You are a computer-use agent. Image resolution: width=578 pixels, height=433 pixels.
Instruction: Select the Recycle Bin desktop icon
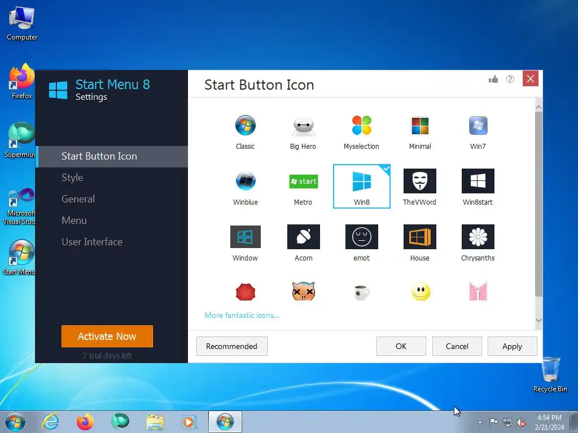point(550,374)
